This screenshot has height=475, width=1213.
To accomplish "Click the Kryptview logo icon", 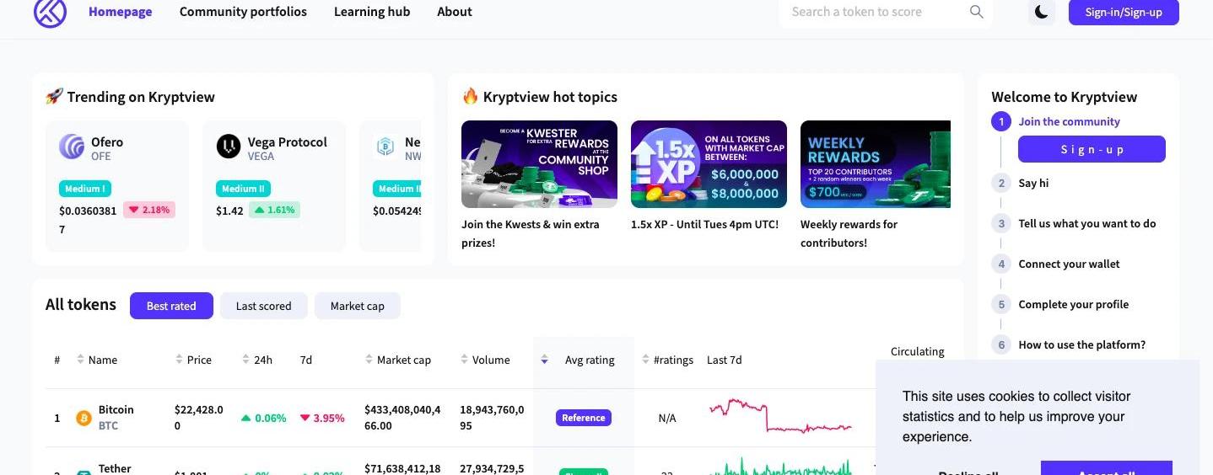I will tap(50, 12).
